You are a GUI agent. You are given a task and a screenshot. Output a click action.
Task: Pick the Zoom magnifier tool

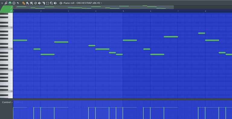coord(51,3)
